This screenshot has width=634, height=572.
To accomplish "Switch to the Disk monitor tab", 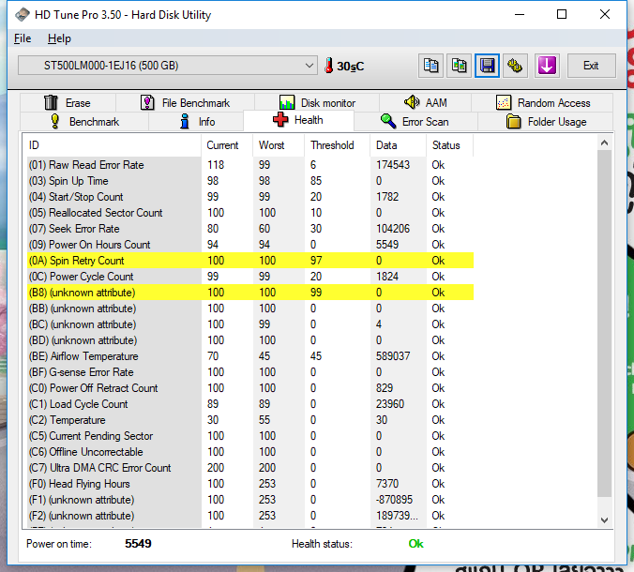I will (x=317, y=102).
